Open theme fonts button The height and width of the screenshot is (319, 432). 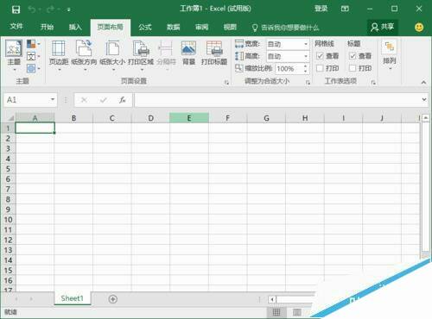(33, 56)
